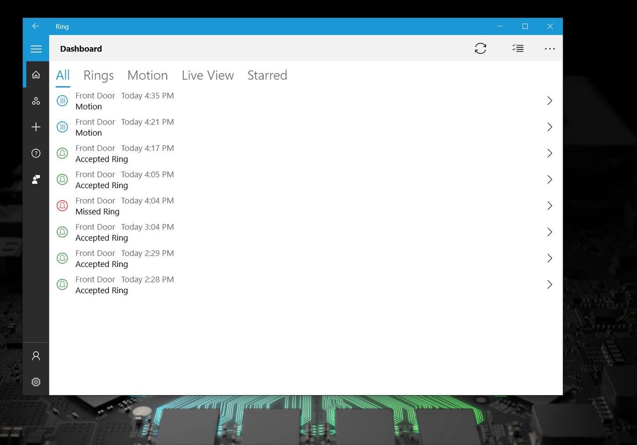Click green bell icon for 2:29 PM ring
The width and height of the screenshot is (637, 445).
point(63,258)
